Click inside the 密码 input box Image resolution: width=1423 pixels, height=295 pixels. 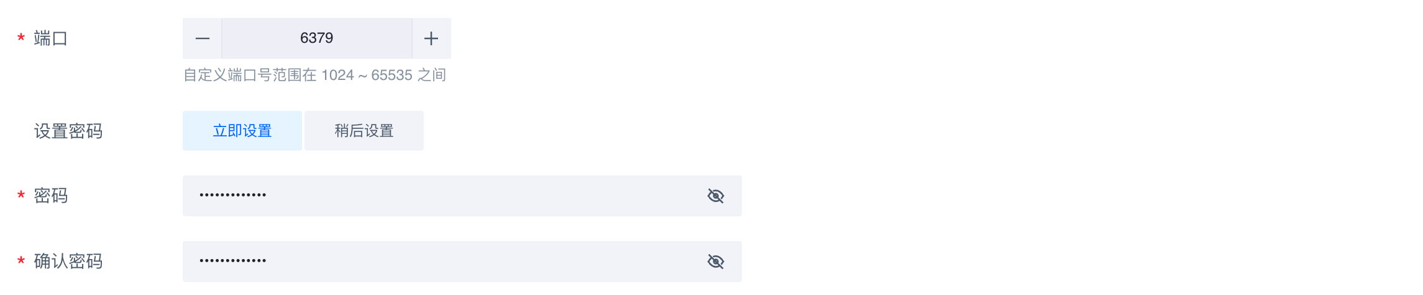tap(462, 196)
